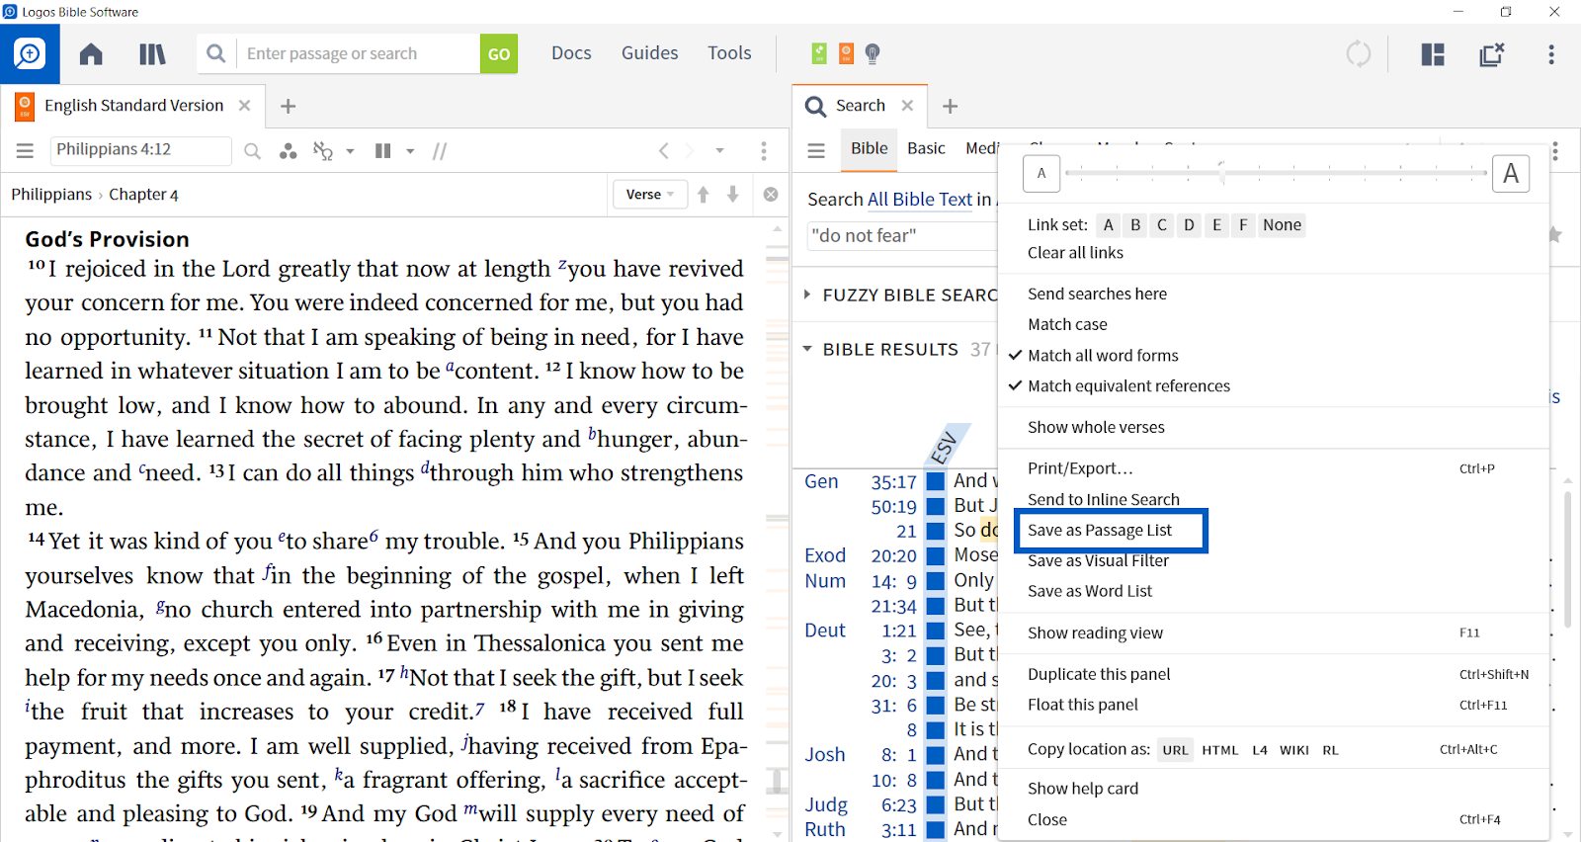Close the locator bar with X icon
This screenshot has height=842, width=1581.
(771, 195)
